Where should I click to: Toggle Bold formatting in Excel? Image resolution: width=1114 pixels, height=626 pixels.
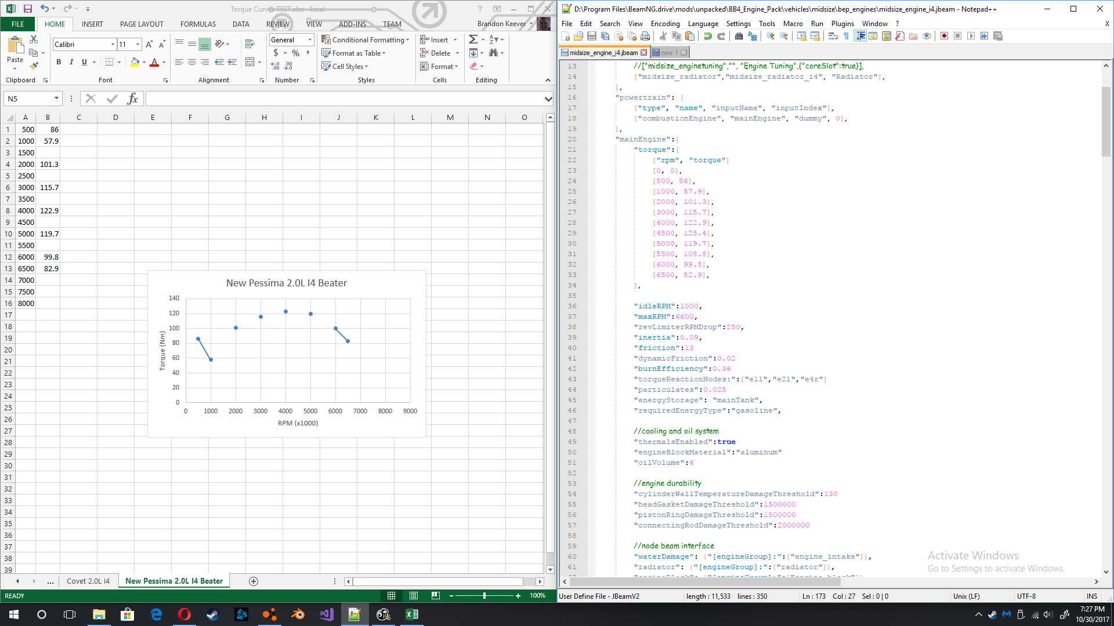pyautogui.click(x=59, y=62)
